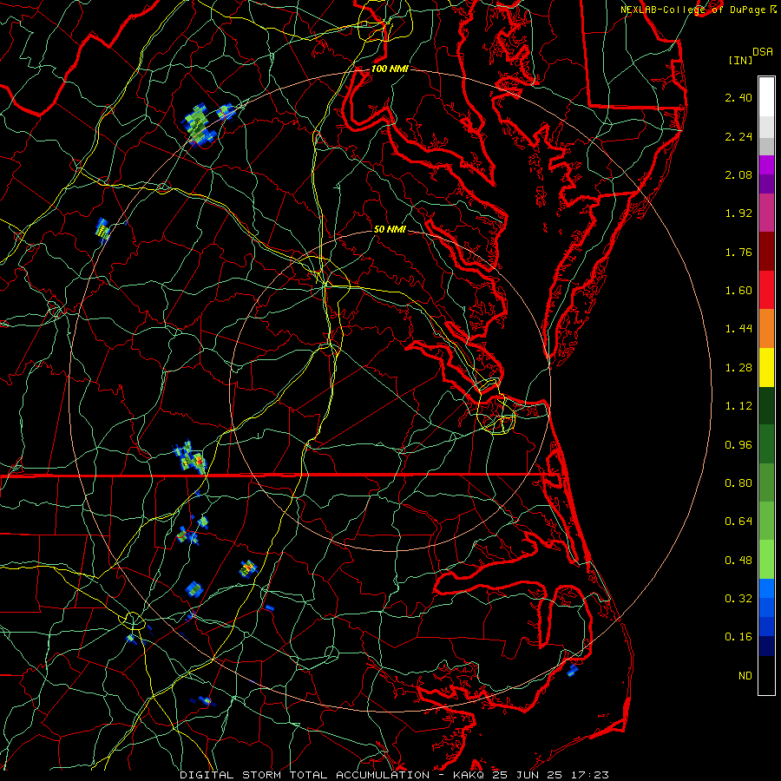Click the 100 NMI range ring label
The image size is (781, 781).
(390, 69)
